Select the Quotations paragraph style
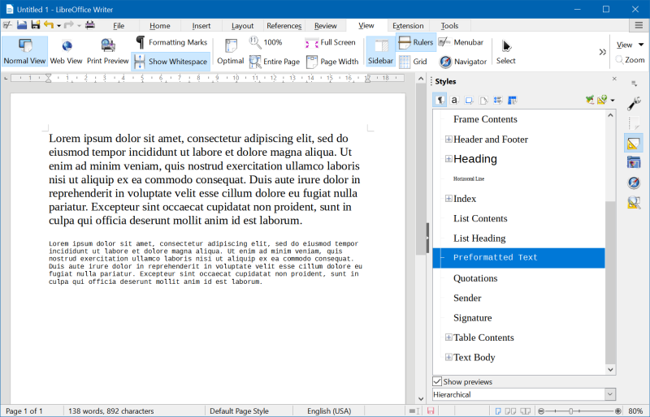Image resolution: width=650 pixels, height=417 pixels. click(475, 278)
